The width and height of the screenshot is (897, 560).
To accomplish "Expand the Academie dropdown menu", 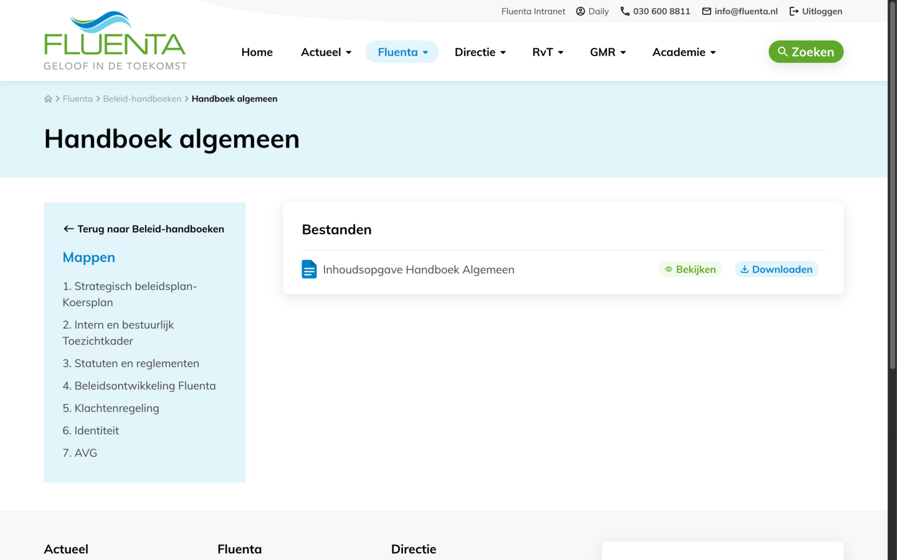I will click(683, 52).
